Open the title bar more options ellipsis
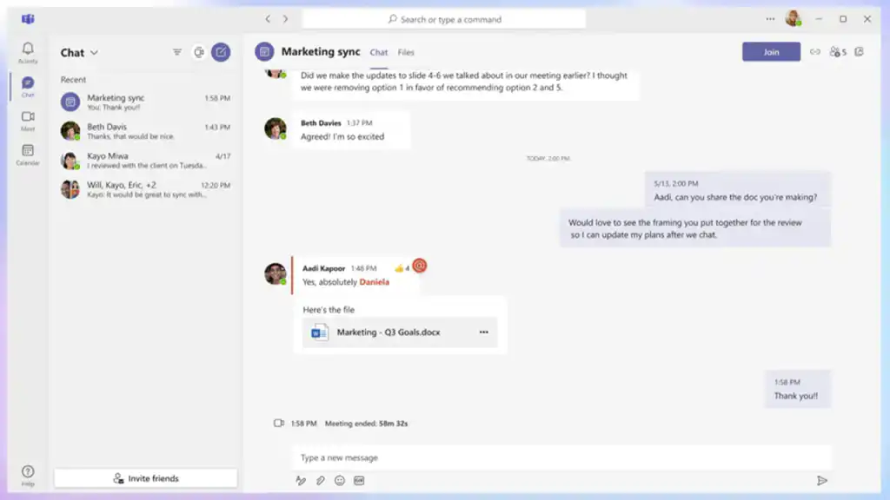 coord(770,19)
